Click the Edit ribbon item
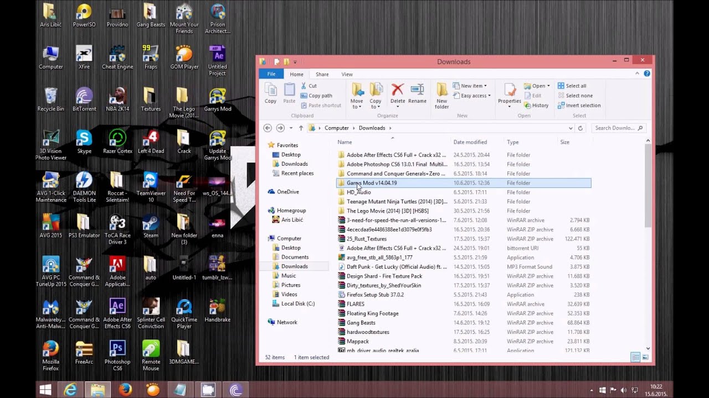 pos(533,96)
